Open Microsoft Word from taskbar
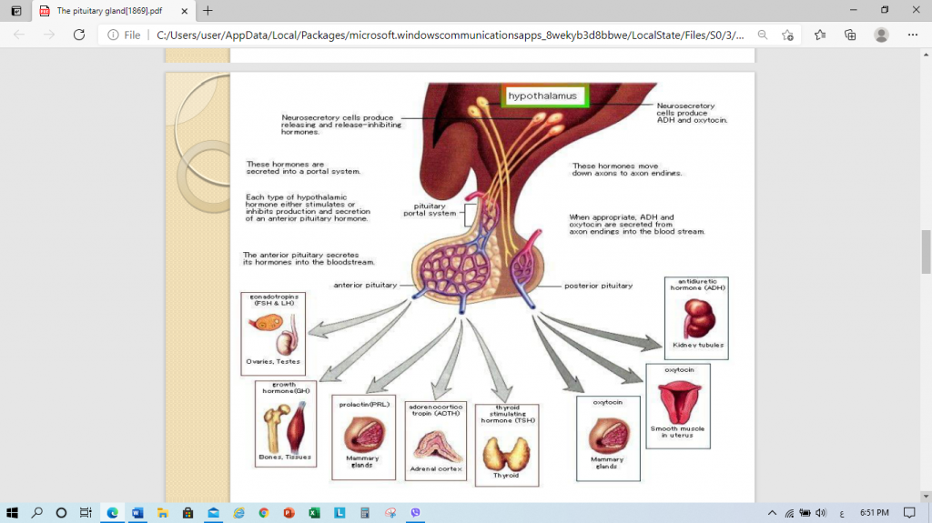932x523 pixels. pos(137,513)
